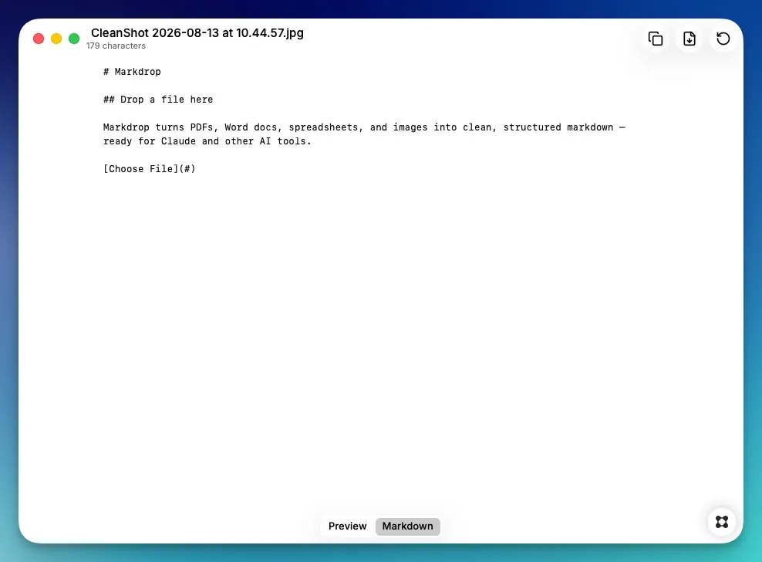Click the '## Drop a file here' line
762x562 pixels.
(x=158, y=100)
